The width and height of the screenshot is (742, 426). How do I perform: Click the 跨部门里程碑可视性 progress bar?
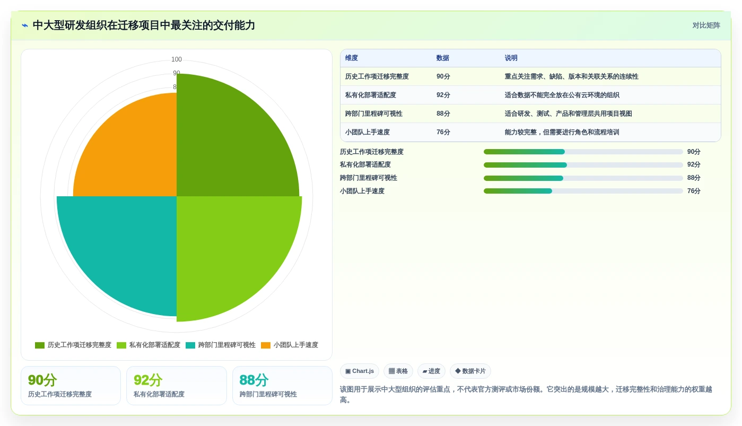(583, 178)
